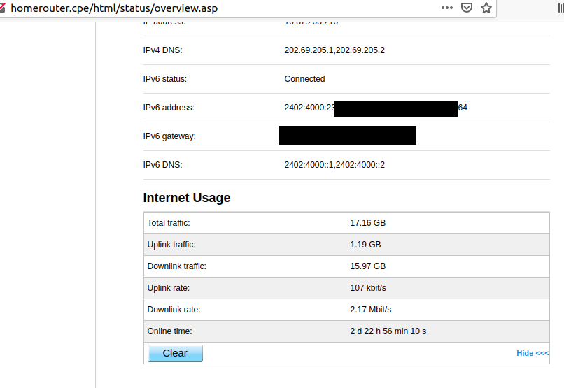Click the IPv6 status Connected text
Image resolution: width=564 pixels, height=388 pixels.
click(x=304, y=79)
